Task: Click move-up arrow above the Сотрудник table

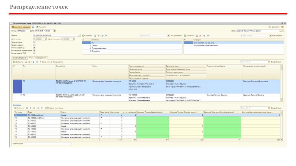Action: [x=204, y=36]
